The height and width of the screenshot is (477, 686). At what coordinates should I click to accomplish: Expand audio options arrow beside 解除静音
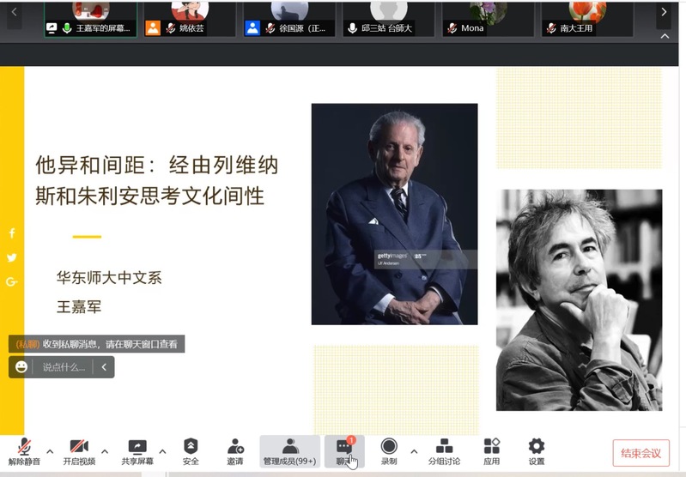coord(50,451)
